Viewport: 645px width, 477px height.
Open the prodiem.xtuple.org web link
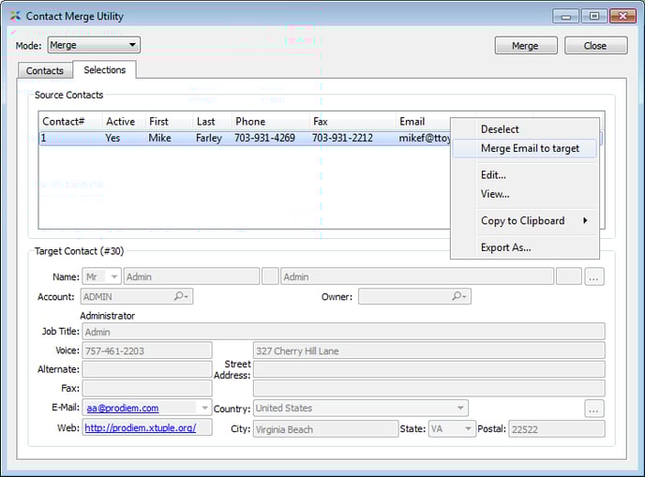[140, 428]
